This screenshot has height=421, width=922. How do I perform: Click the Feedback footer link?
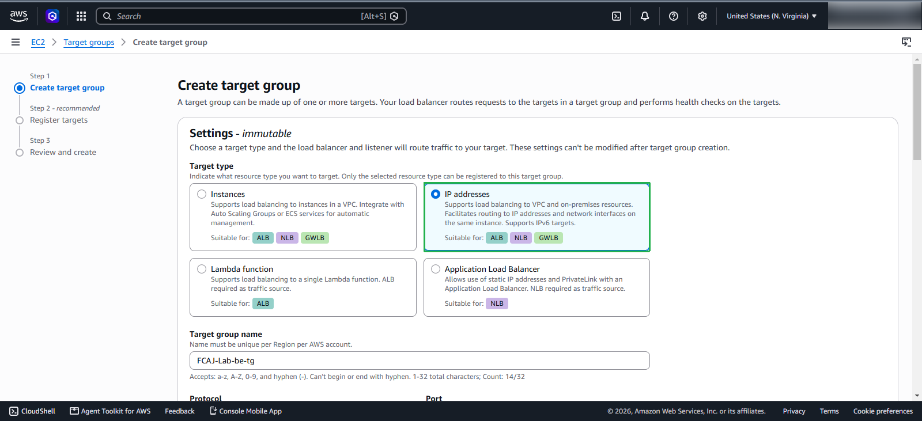180,411
